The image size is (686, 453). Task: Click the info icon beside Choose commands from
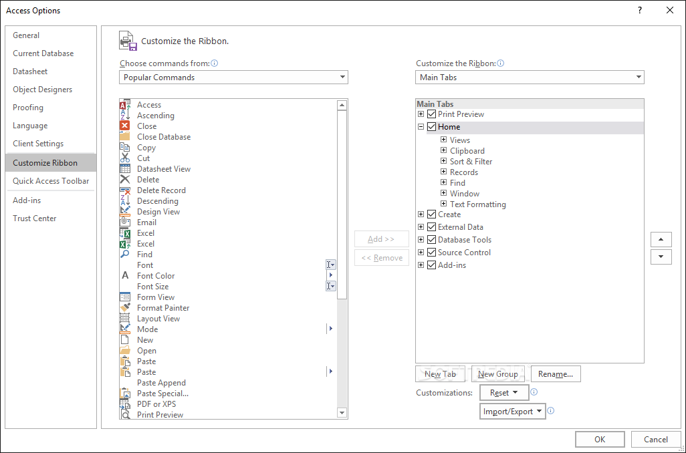[x=215, y=63]
